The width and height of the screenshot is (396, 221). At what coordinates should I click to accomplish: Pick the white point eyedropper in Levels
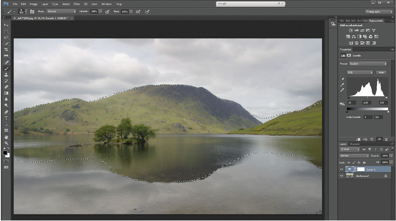[x=342, y=90]
